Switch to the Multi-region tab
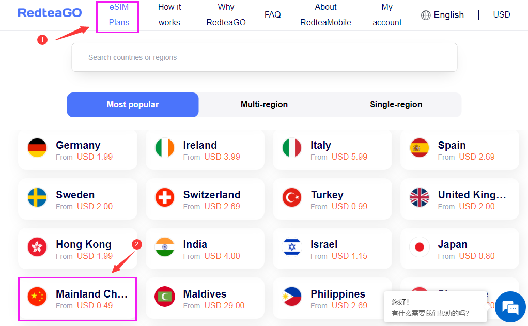The image size is (528, 326). [x=264, y=105]
